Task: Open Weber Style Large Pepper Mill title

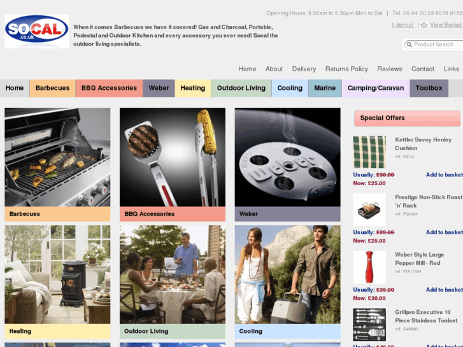Action: pyautogui.click(x=419, y=258)
